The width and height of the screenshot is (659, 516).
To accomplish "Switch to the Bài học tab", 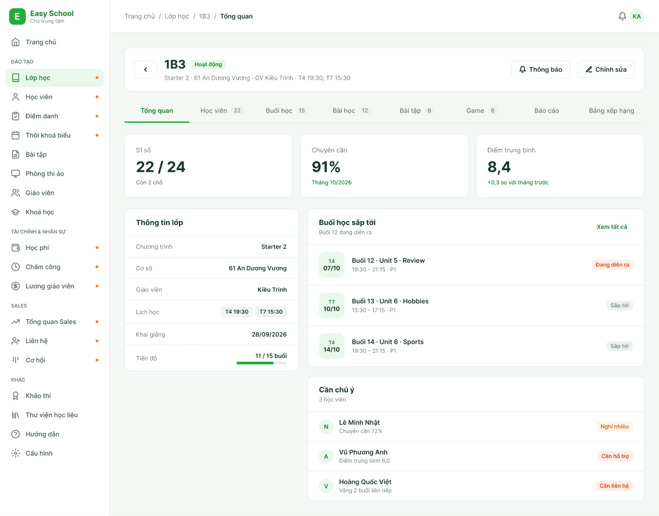I will click(x=351, y=111).
